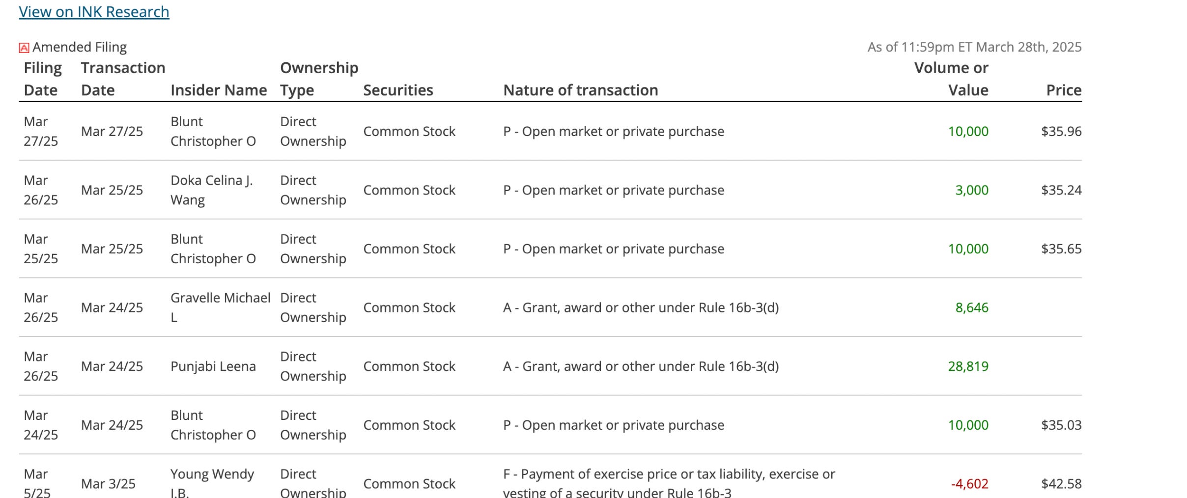
Task: Select the $42.58 price cell
Action: pos(1061,484)
